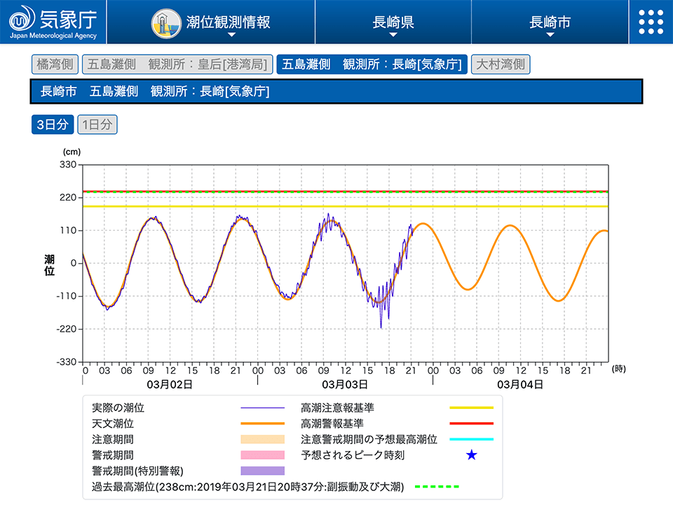Click the yellow 高潮注意報基準 legend line
The height and width of the screenshot is (505, 673).
471,408
